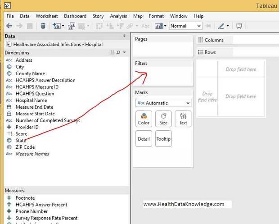The image size is (279, 224).
Task: Click the Color button on Marks card
Action: coord(144,119)
